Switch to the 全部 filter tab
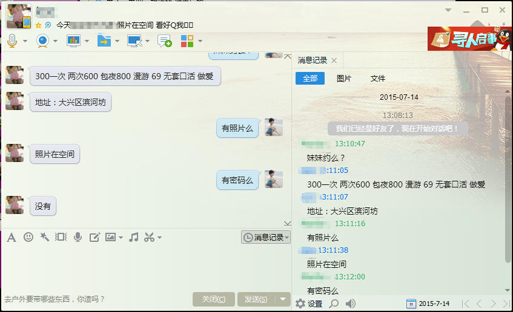The height and width of the screenshot is (312, 513). point(310,79)
